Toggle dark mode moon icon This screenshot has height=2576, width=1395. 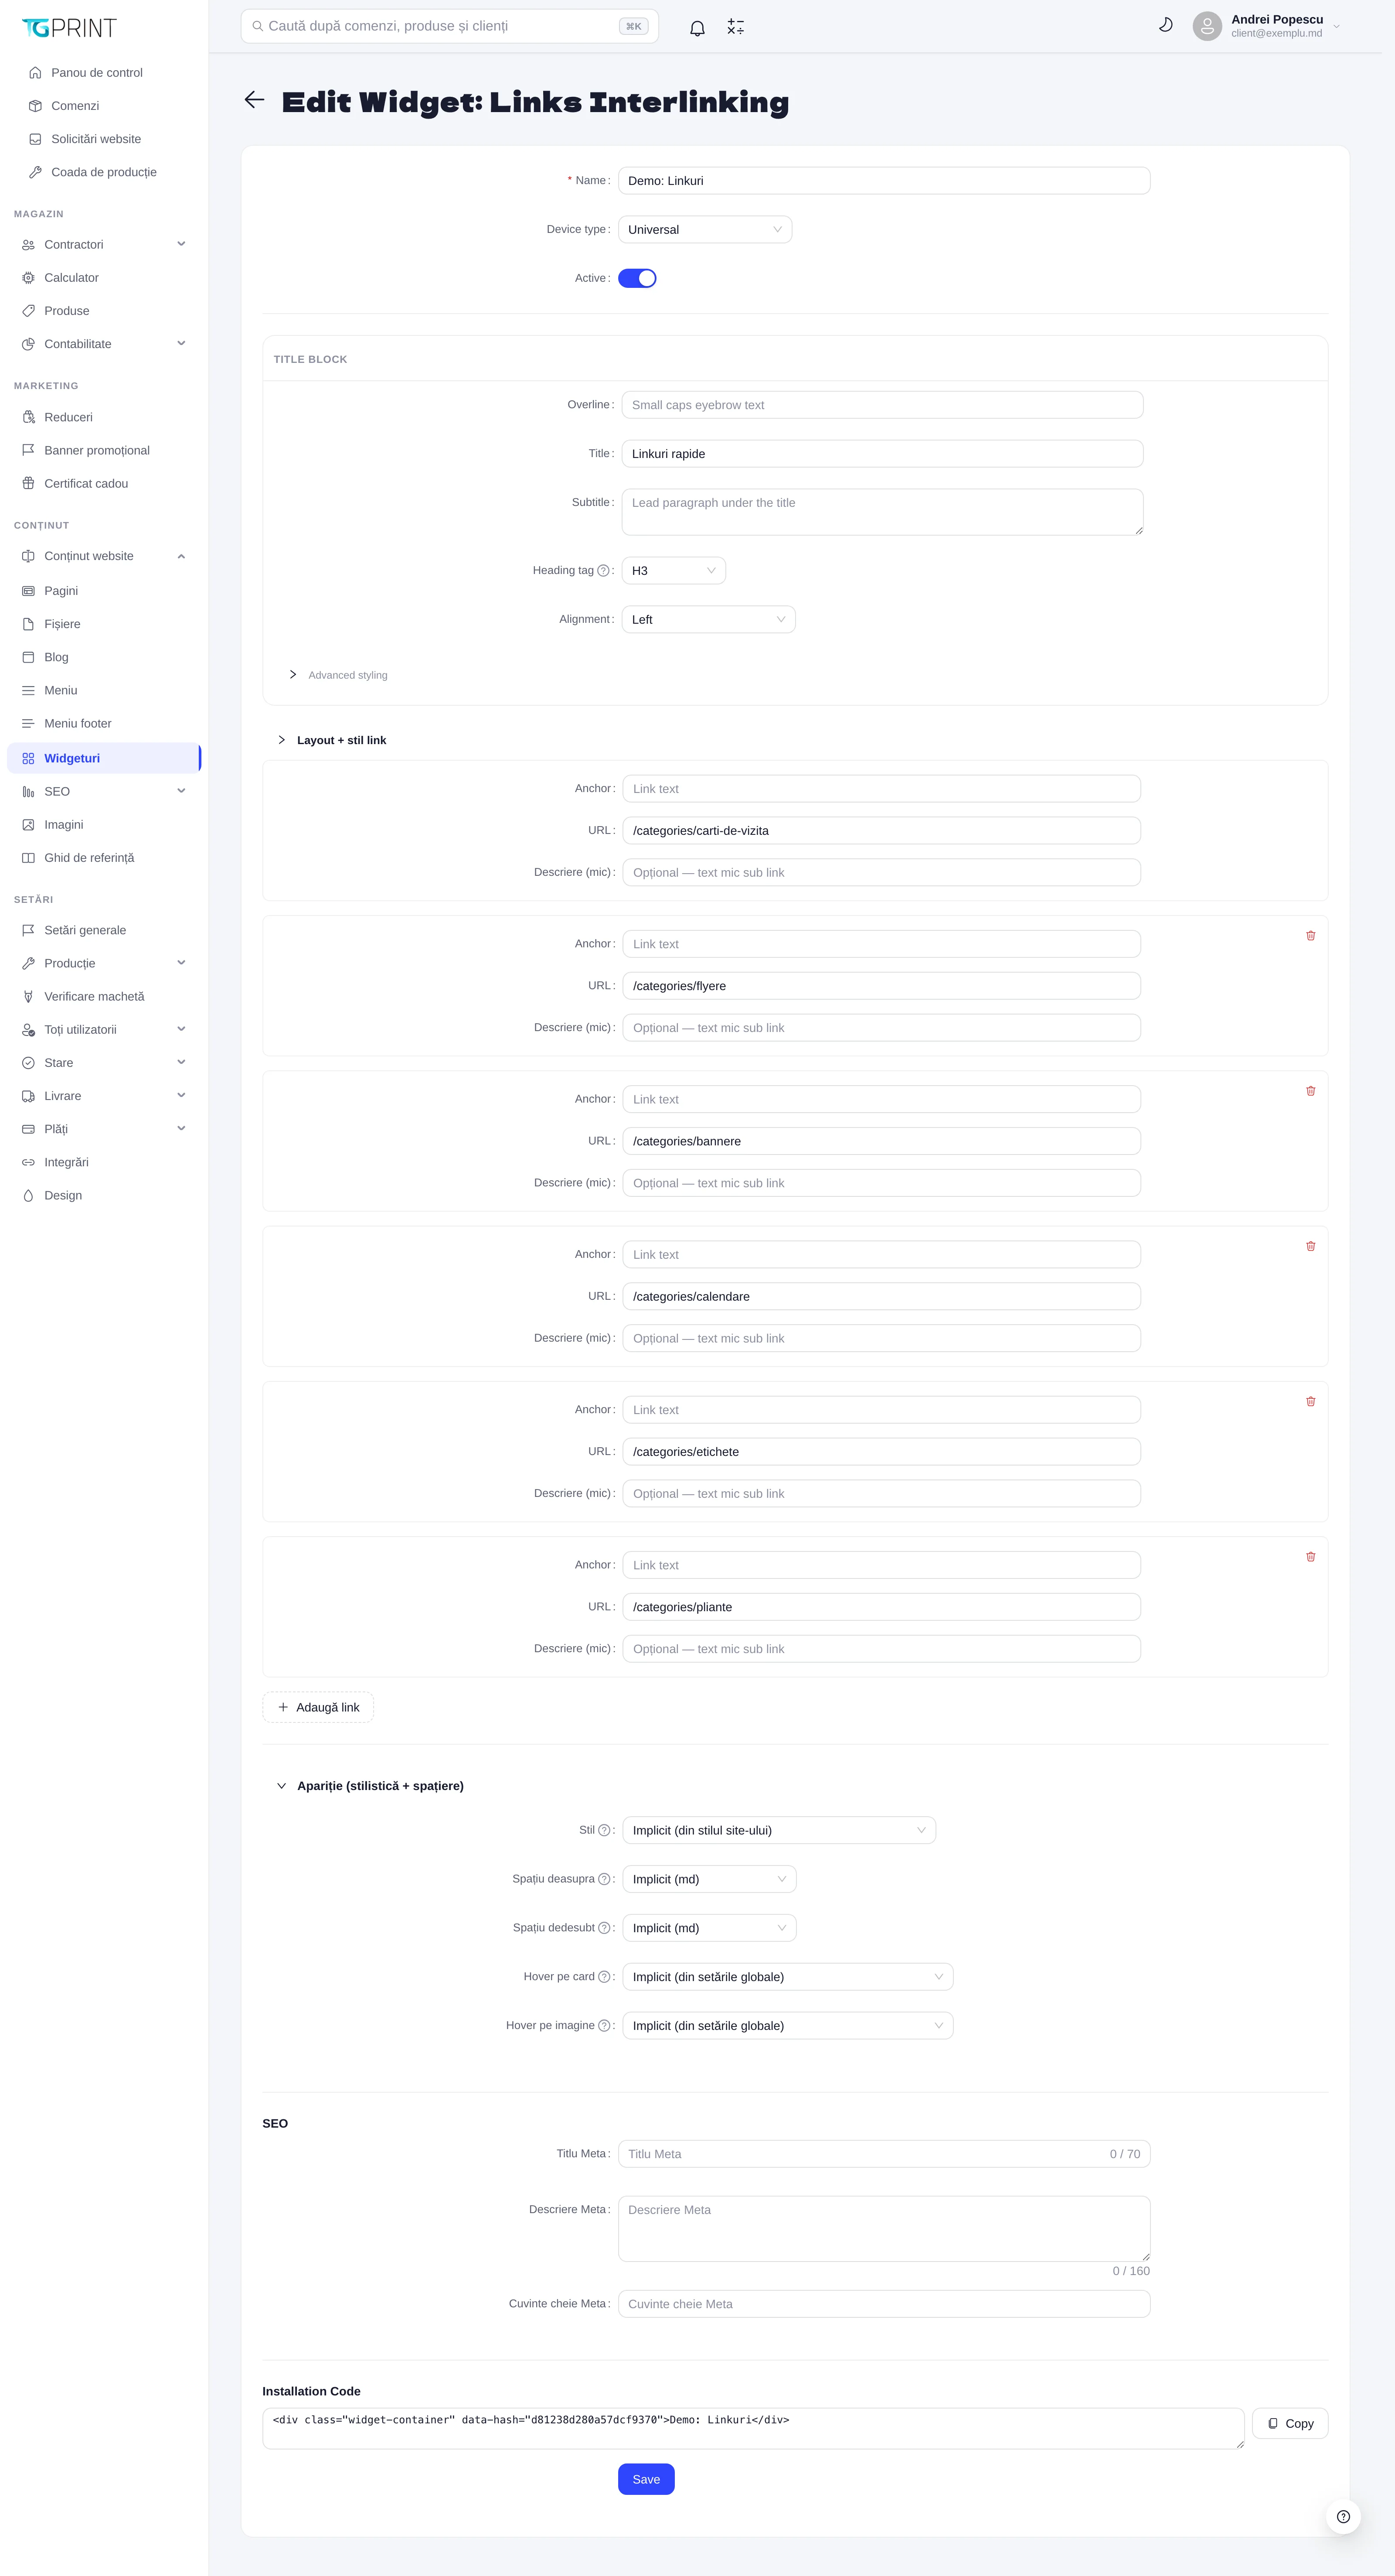pos(1165,25)
